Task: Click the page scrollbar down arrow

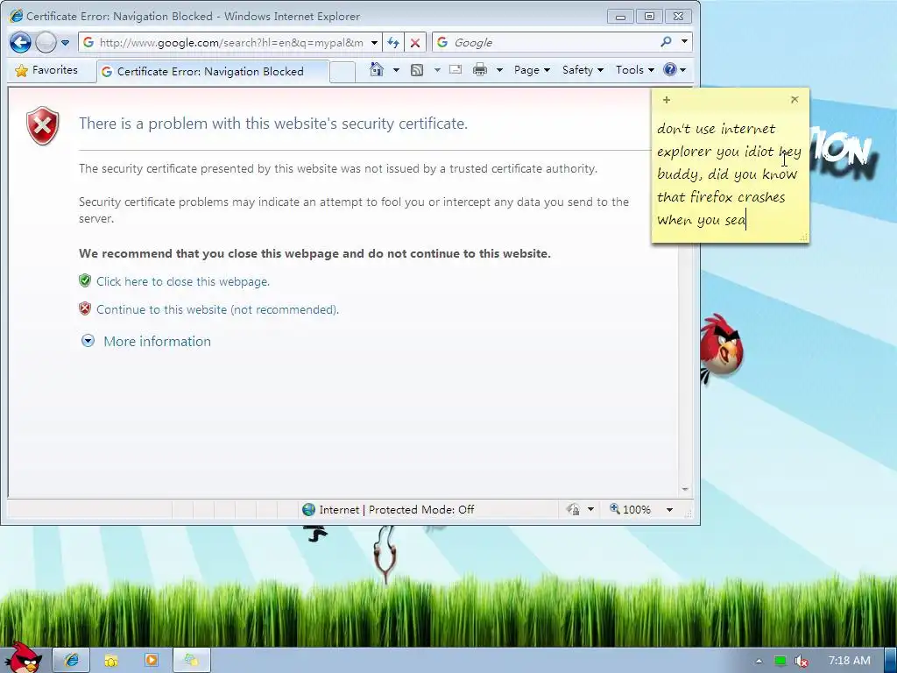Action: [685, 489]
